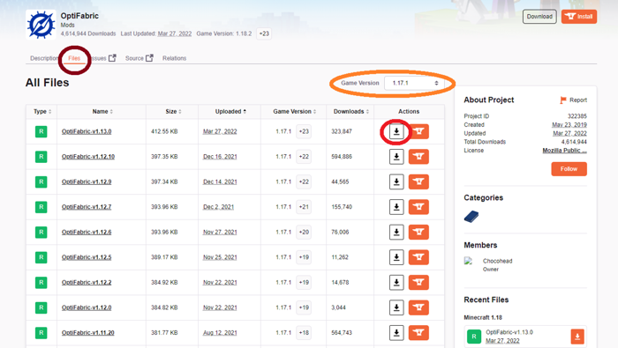Image resolution: width=618 pixels, height=348 pixels.
Task: Sort table by Game Version column
Action: click(x=294, y=112)
